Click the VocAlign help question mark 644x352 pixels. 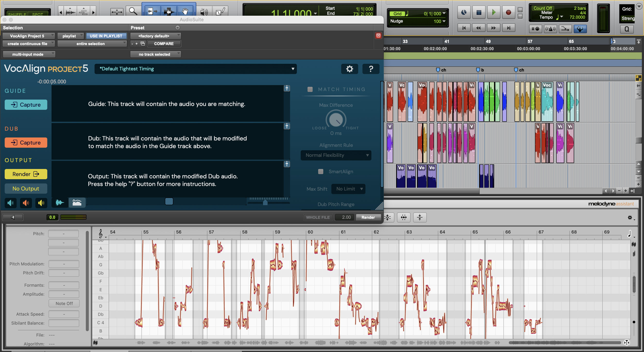point(371,69)
